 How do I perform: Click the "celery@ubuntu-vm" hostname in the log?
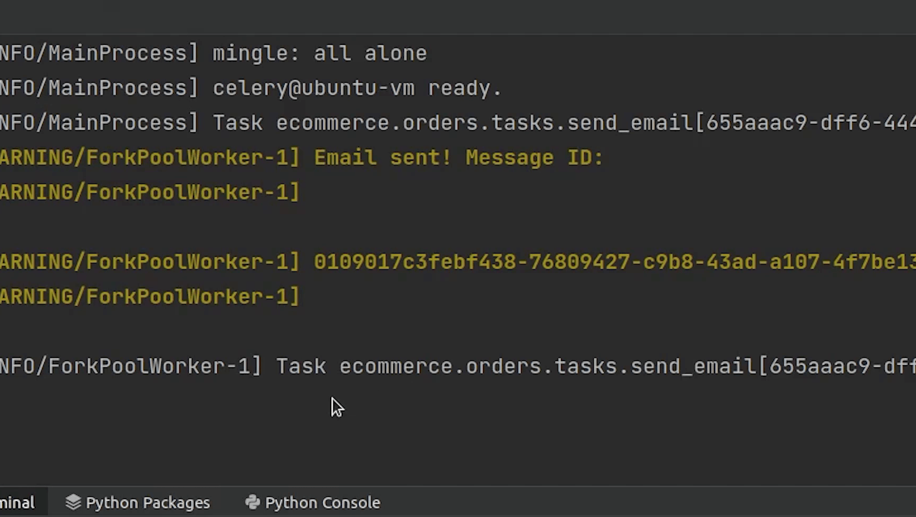(x=314, y=88)
